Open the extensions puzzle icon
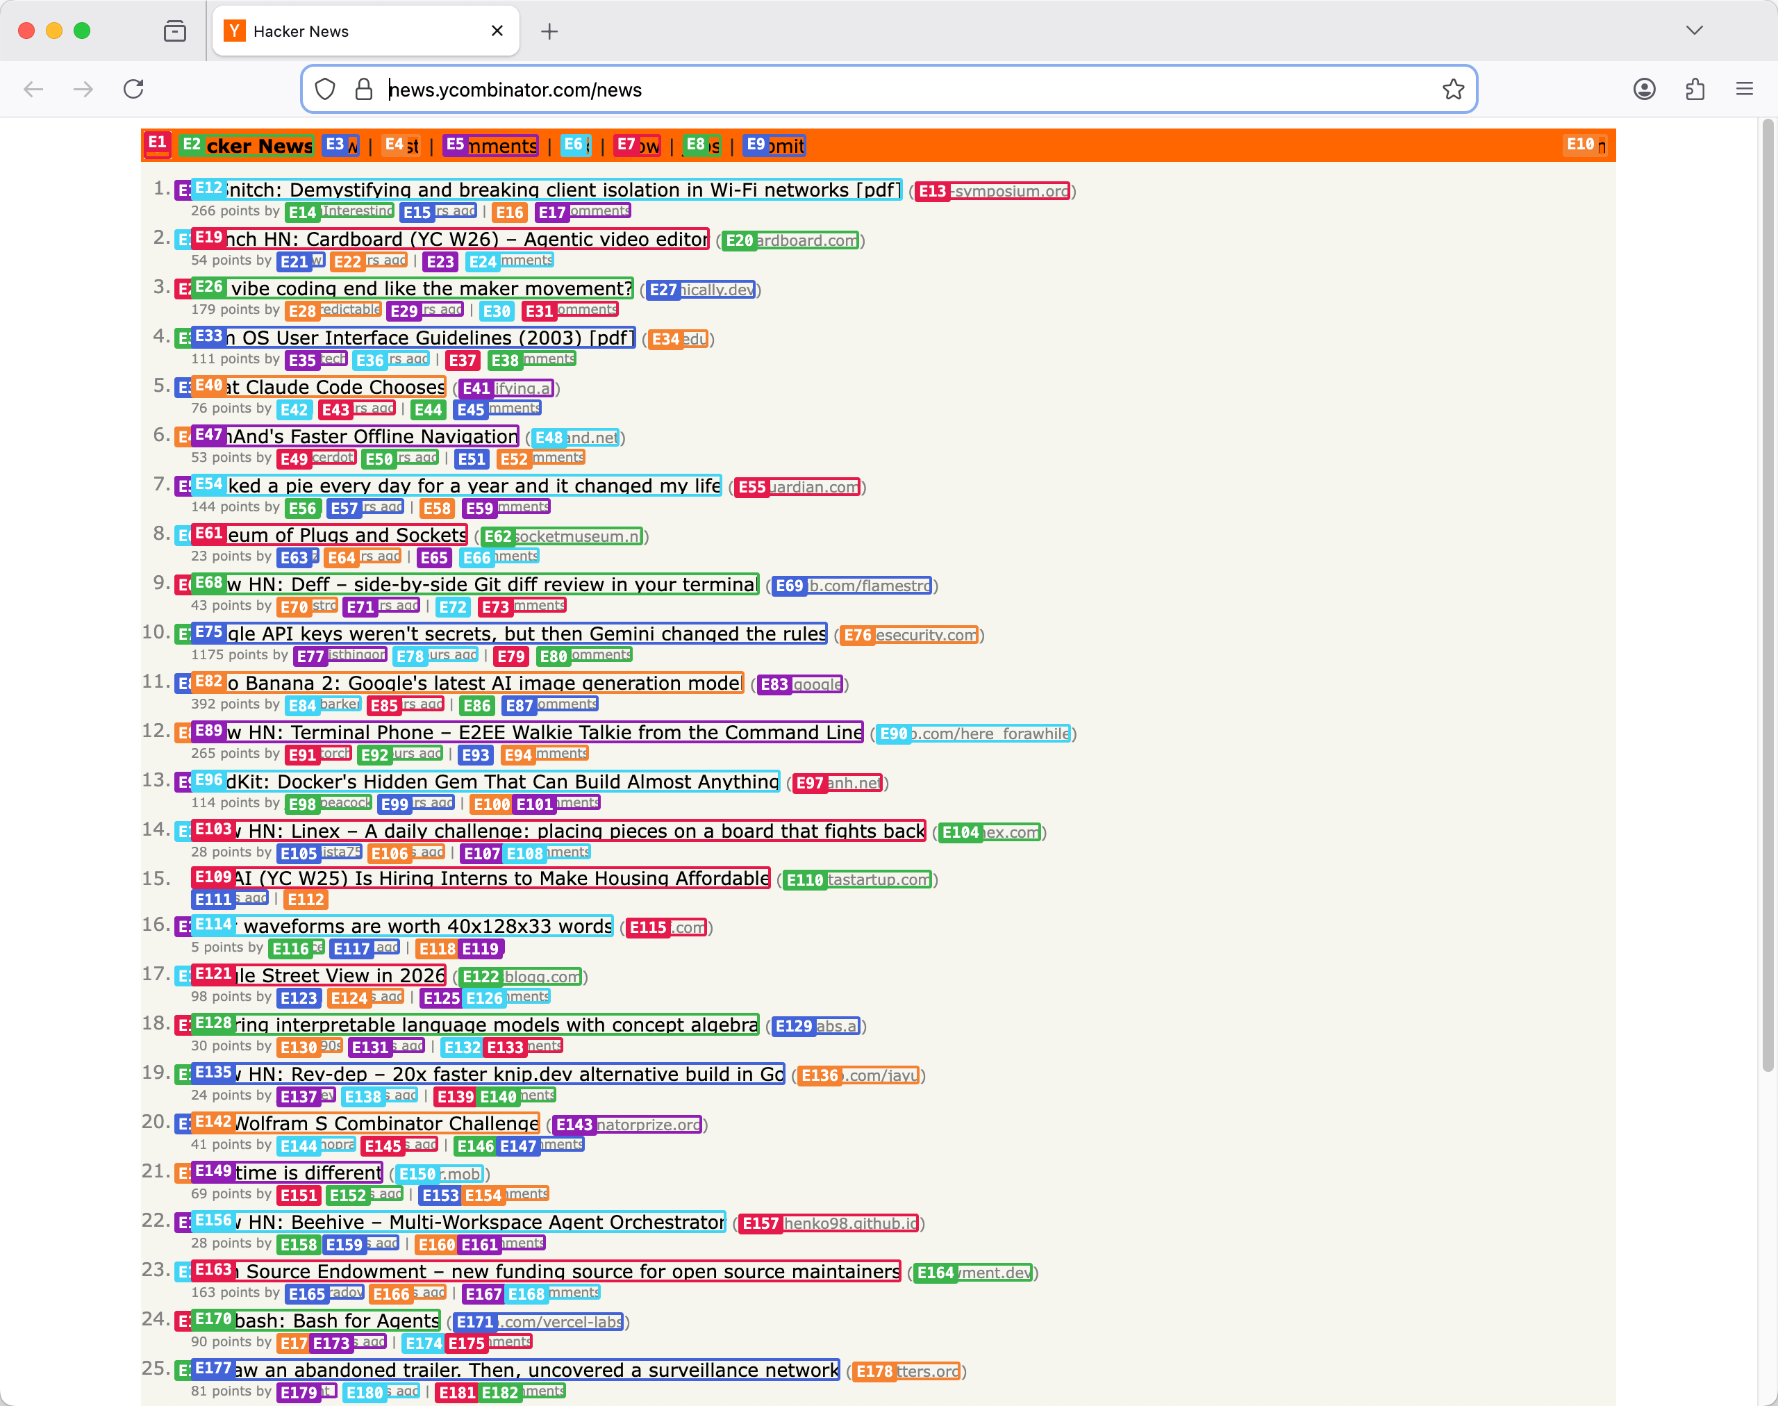The height and width of the screenshot is (1406, 1778). 1695,89
